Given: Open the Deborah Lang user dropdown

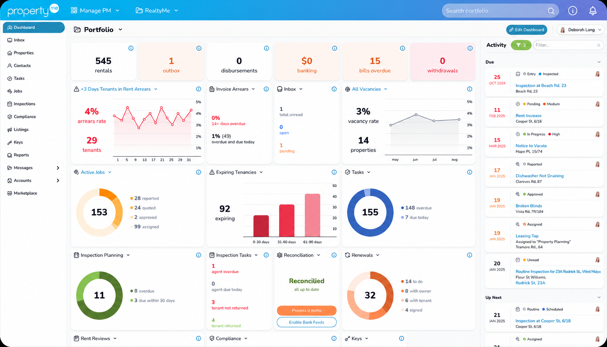Looking at the screenshot, I should coord(581,30).
